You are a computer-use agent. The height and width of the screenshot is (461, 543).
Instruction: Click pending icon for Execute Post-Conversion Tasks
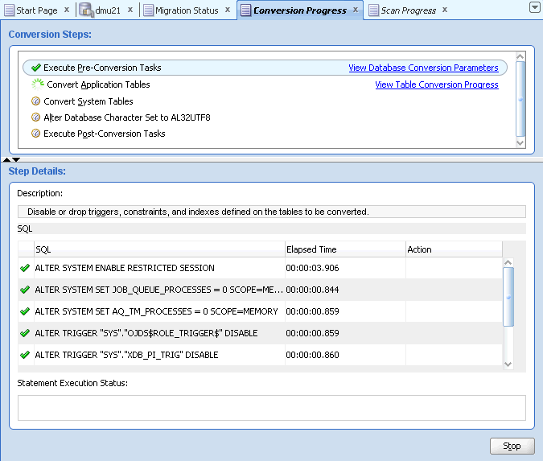pos(35,134)
